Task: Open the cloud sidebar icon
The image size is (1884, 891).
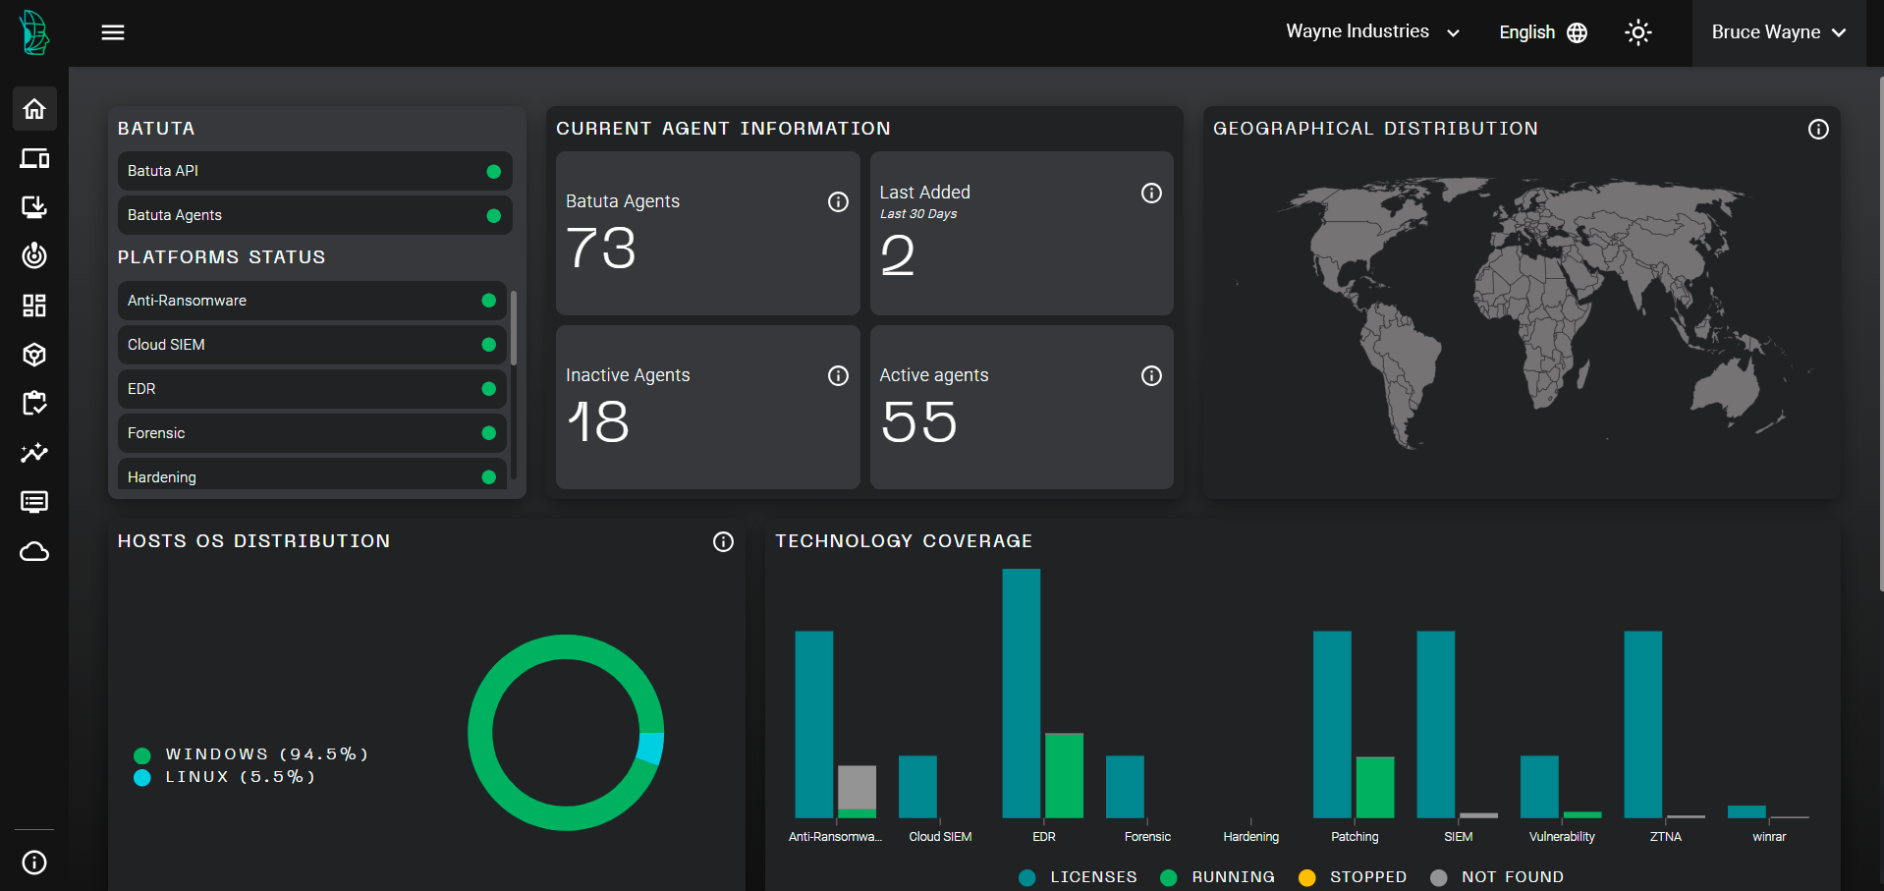Action: (34, 552)
